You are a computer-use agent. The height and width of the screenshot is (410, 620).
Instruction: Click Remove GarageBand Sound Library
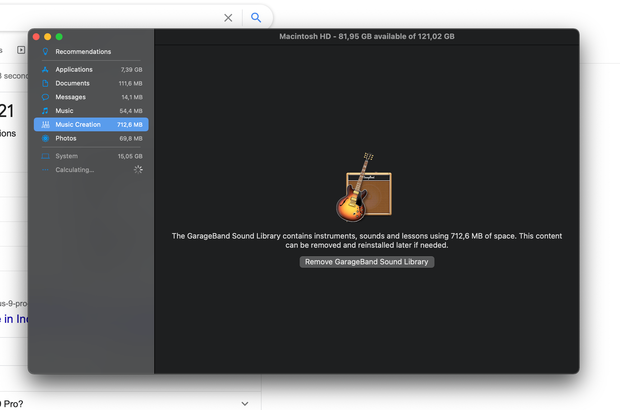(x=366, y=262)
